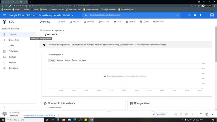The width and height of the screenshot is (217, 122).
Task: Open the three-dot settings menu in header
Action: (x=206, y=15)
